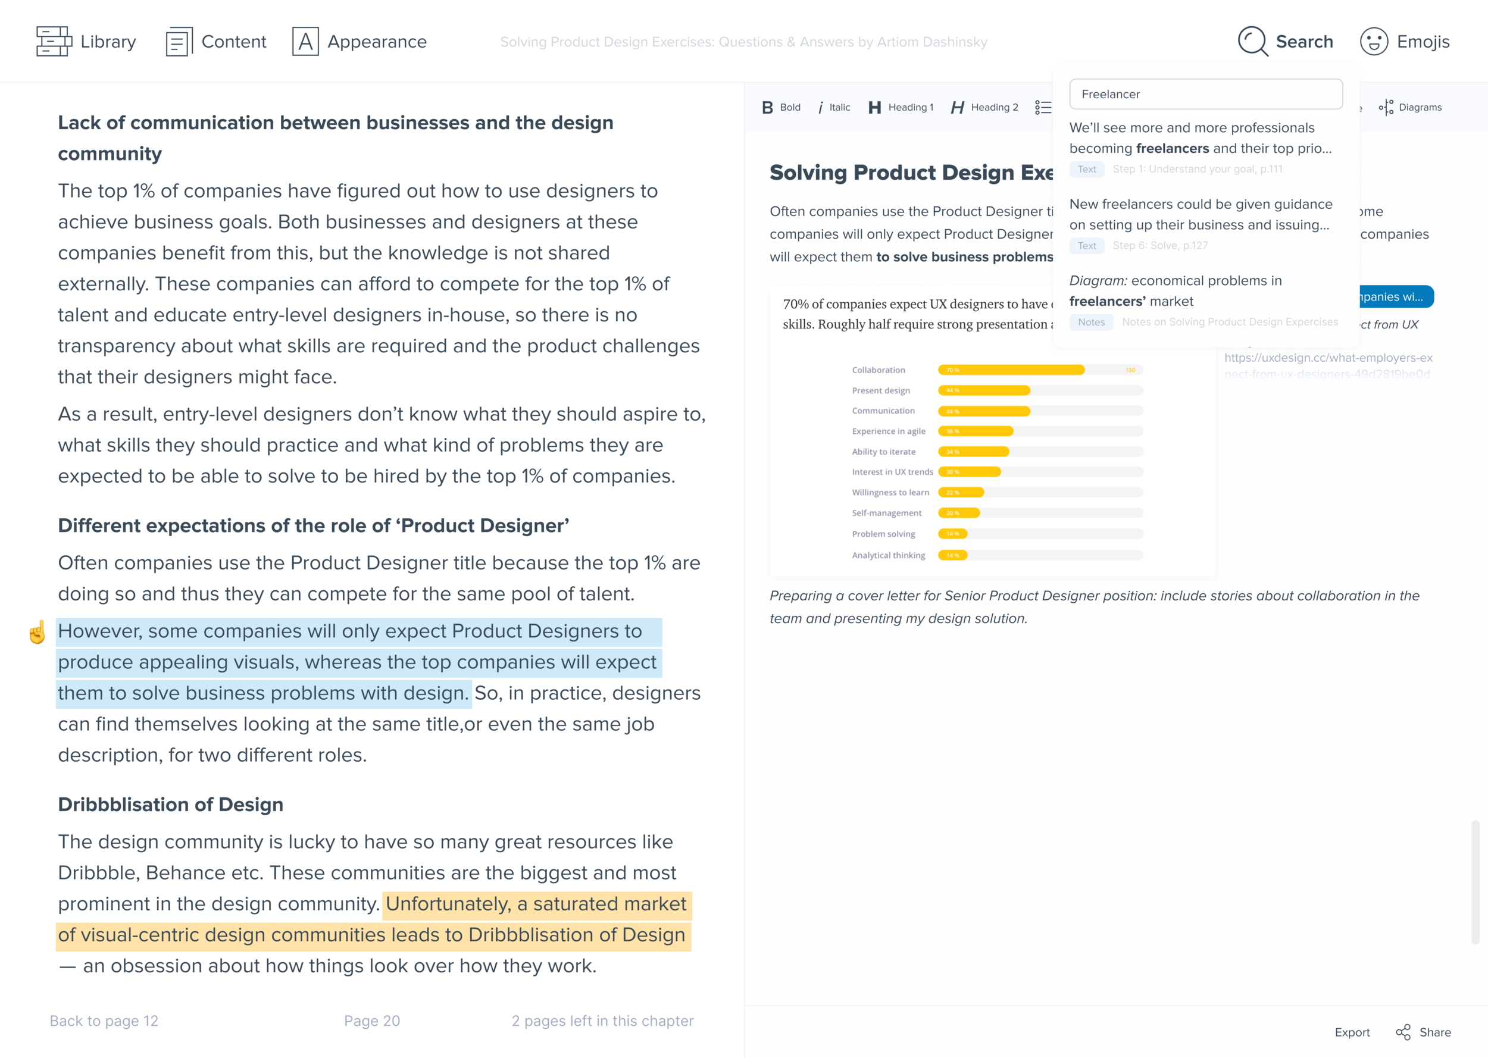
Task: Click the Search magnifier icon
Action: click(x=1252, y=42)
